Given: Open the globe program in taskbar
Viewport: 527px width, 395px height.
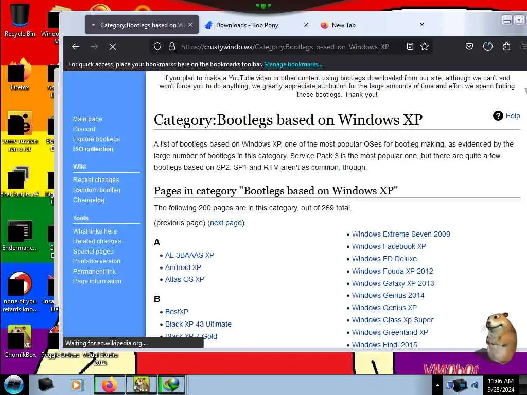Looking at the screenshot, I should click(171, 385).
